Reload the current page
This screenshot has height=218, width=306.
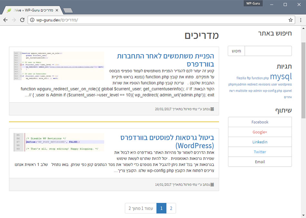(x=22, y=20)
